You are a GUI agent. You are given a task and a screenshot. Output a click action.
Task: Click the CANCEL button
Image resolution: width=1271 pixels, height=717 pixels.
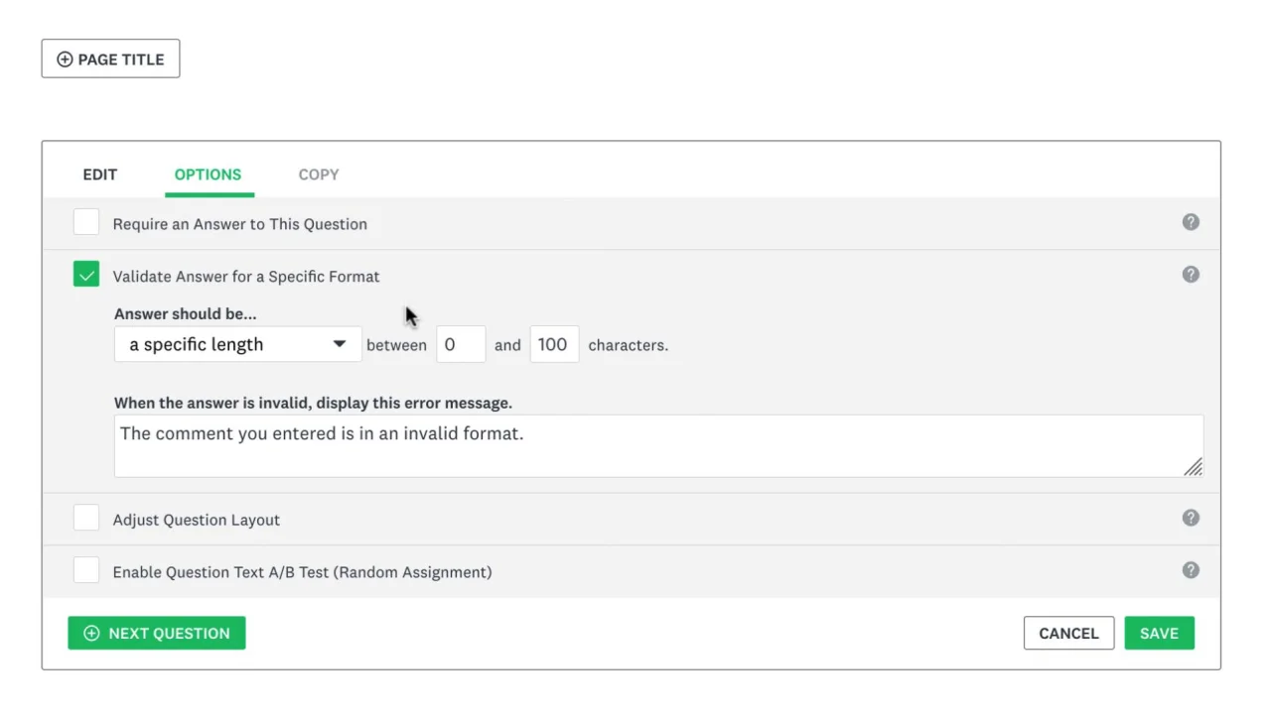pyautogui.click(x=1068, y=633)
